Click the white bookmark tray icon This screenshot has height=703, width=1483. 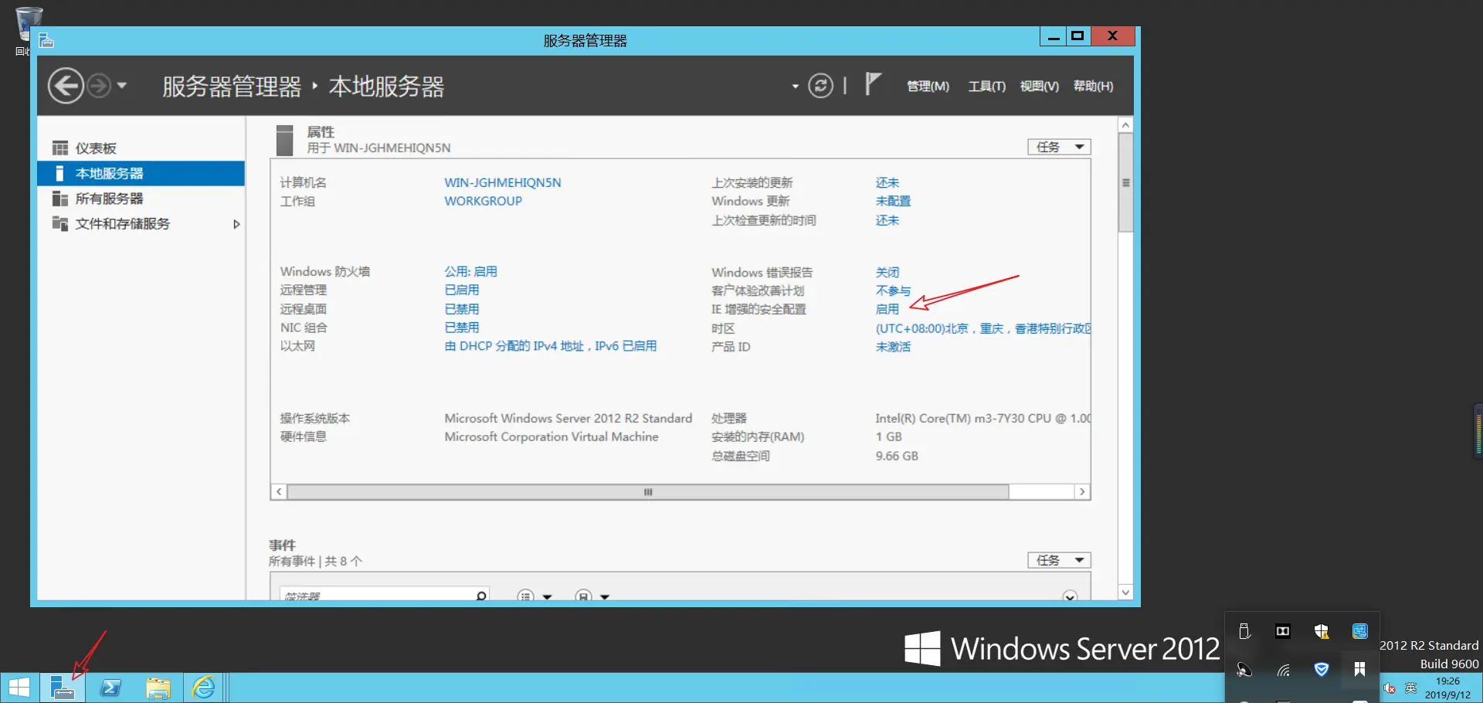(1360, 670)
